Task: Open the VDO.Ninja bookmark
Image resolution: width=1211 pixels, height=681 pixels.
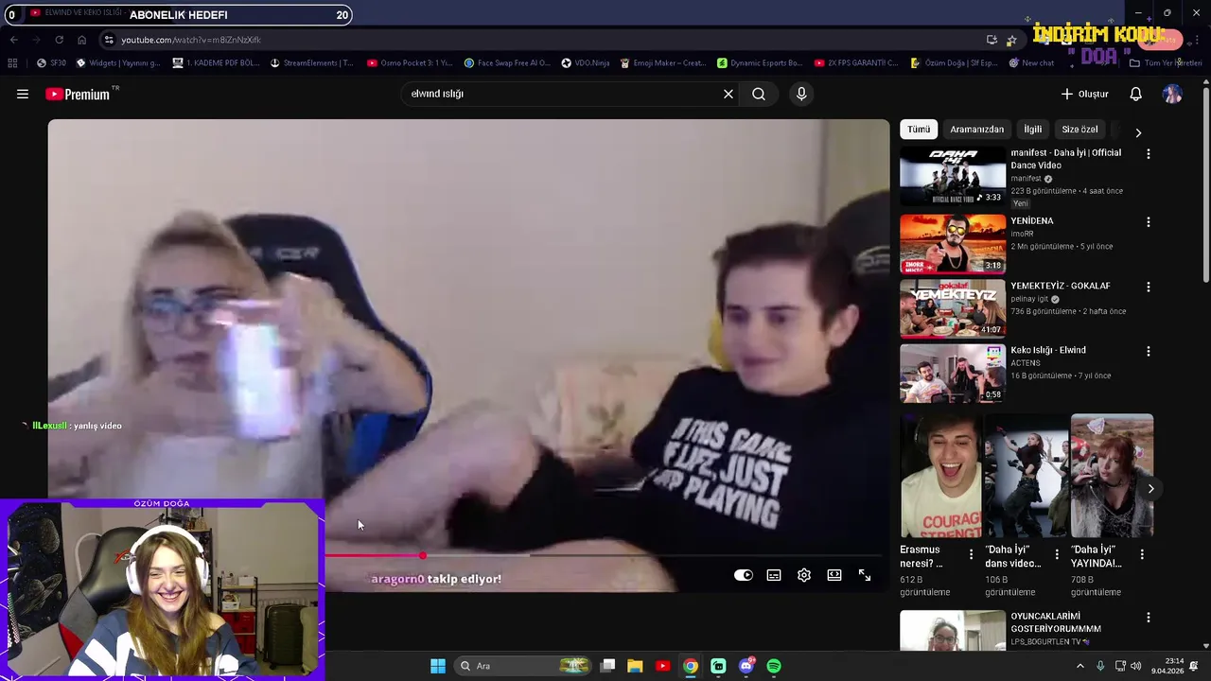Action: [x=586, y=62]
